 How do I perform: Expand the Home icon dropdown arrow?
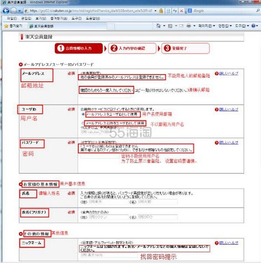coord(164,26)
